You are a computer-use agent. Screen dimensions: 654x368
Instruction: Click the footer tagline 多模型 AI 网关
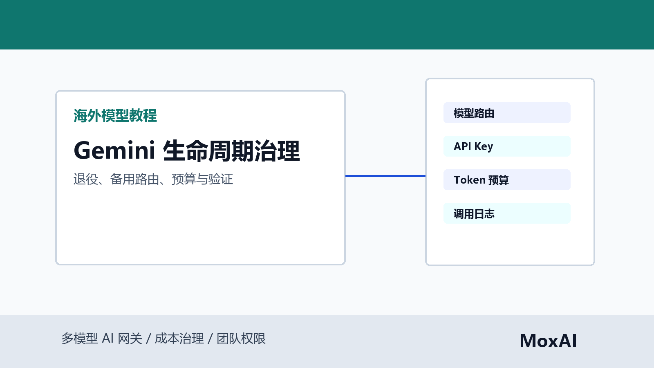pos(102,339)
